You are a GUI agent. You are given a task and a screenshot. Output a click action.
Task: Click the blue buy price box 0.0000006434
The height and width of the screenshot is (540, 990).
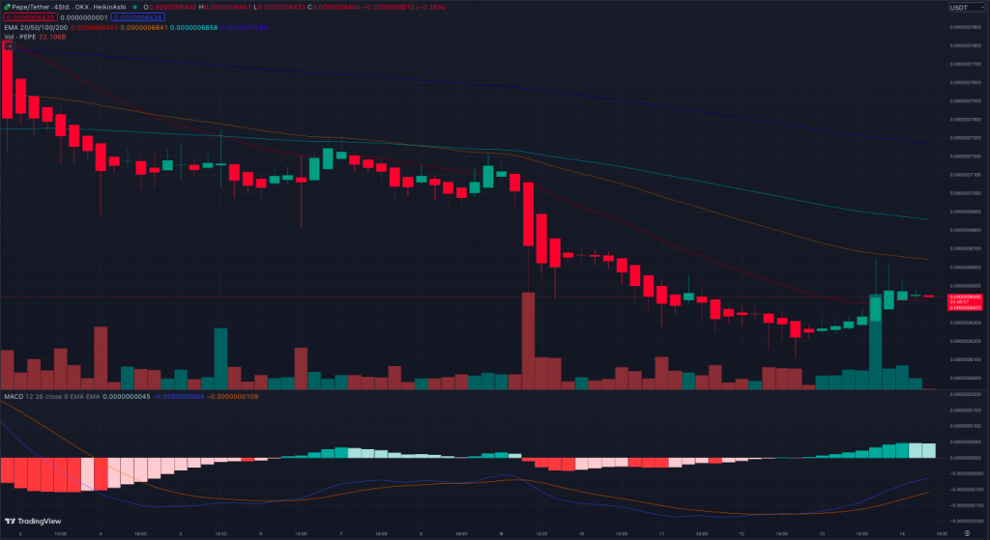click(x=137, y=17)
